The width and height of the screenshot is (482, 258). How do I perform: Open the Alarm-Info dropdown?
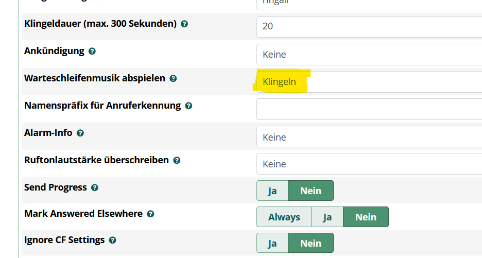coord(369,137)
